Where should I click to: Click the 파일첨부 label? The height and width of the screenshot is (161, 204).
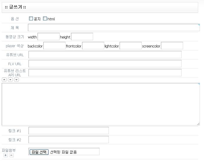coord(9,150)
